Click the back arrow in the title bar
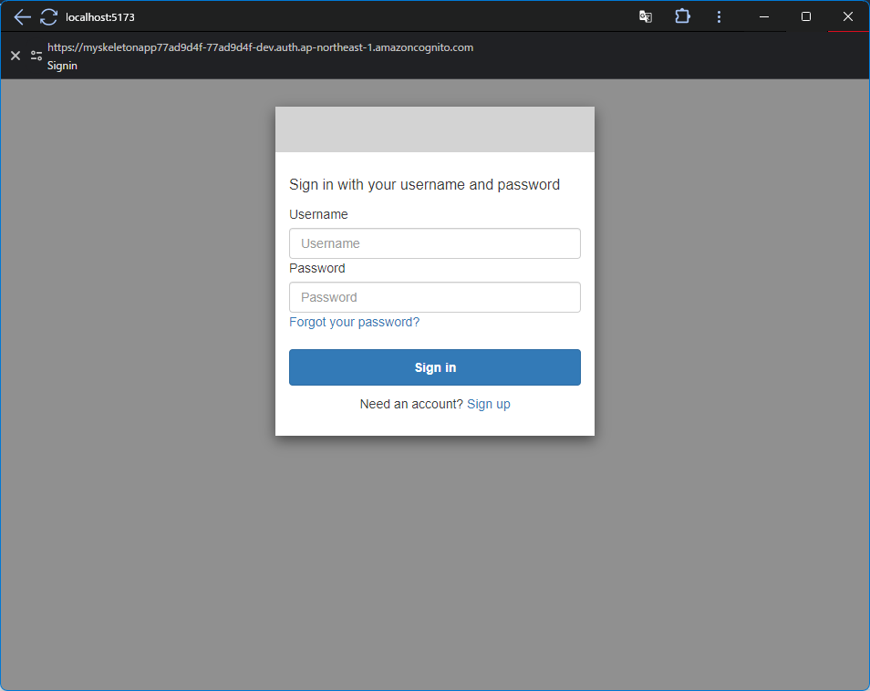The width and height of the screenshot is (870, 691). [22, 17]
